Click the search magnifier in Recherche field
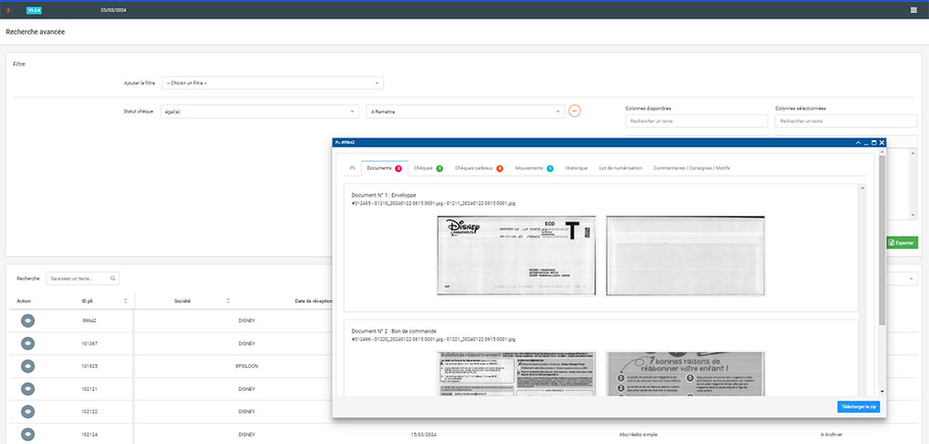Screen dimensions: 929x444 click(113, 278)
